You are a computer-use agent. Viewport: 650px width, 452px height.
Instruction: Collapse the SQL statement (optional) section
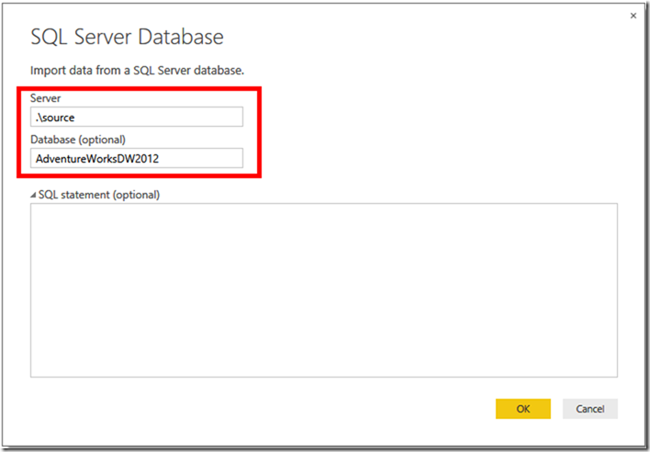33,196
